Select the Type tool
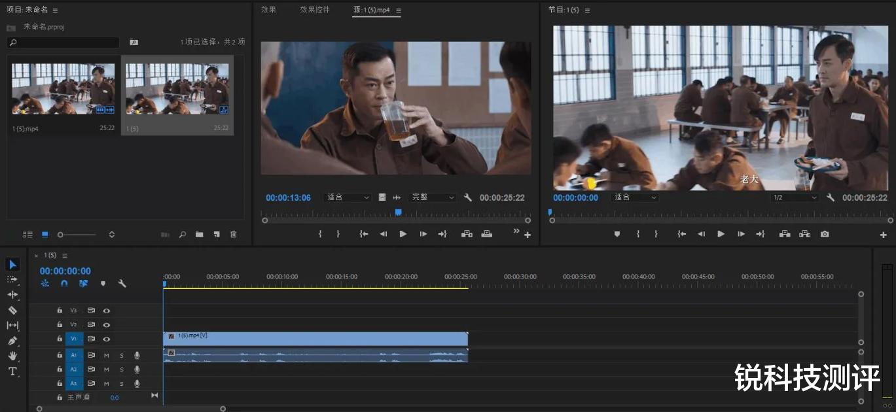This screenshot has height=412, width=896. [12, 371]
